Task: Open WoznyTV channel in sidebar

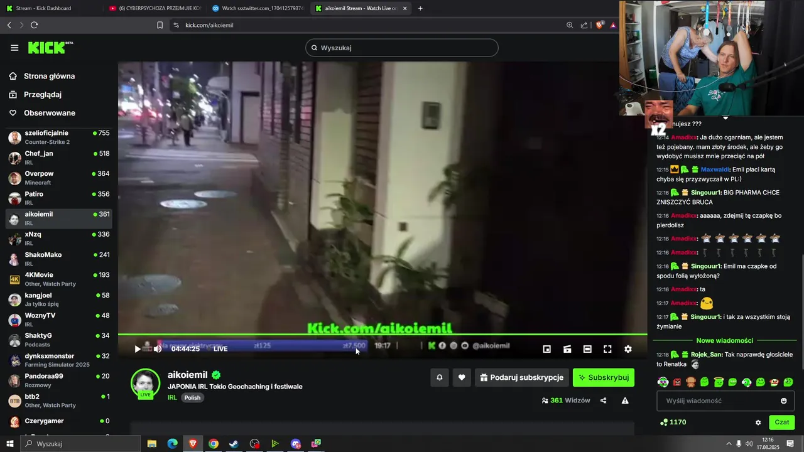Action: tap(59, 320)
